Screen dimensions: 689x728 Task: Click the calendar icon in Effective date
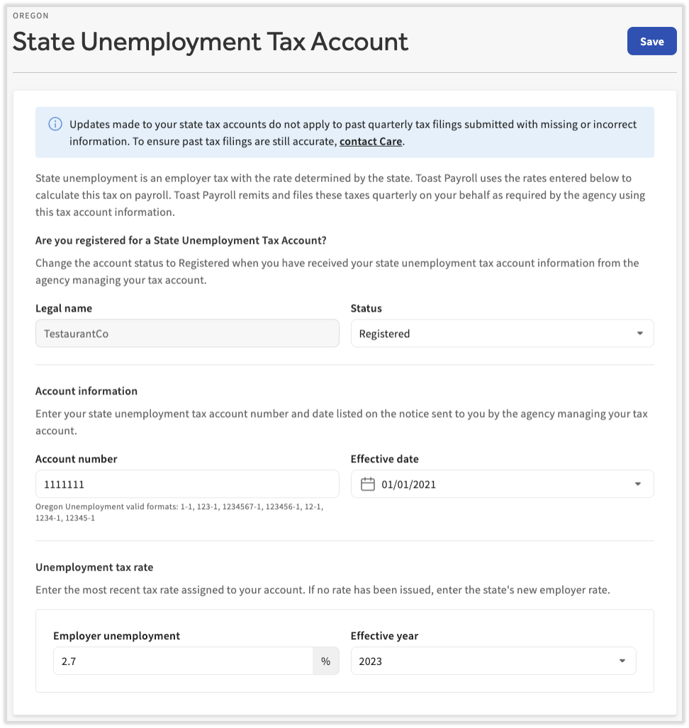coord(368,484)
